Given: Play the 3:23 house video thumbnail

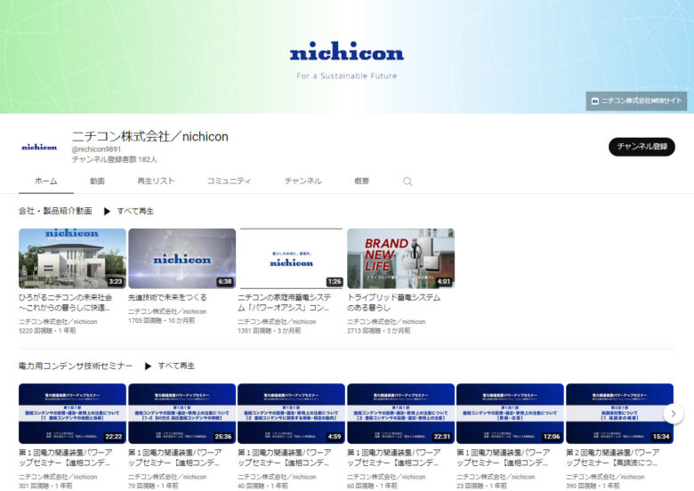Looking at the screenshot, I should point(73,258).
